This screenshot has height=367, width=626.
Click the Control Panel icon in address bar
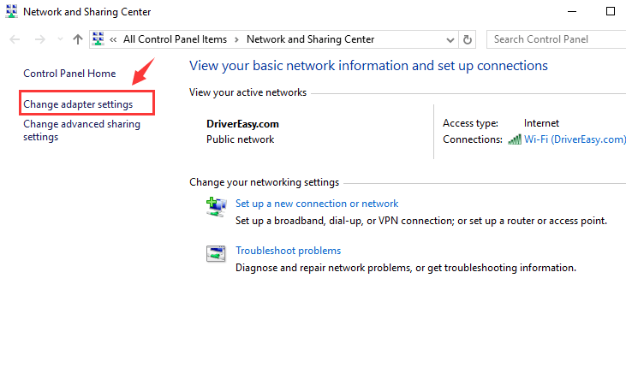pos(98,39)
